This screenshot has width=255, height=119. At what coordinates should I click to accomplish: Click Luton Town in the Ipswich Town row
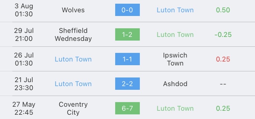tap(73, 59)
